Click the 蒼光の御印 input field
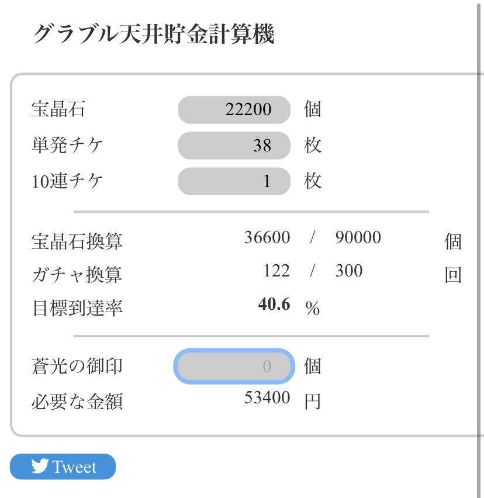 233,366
